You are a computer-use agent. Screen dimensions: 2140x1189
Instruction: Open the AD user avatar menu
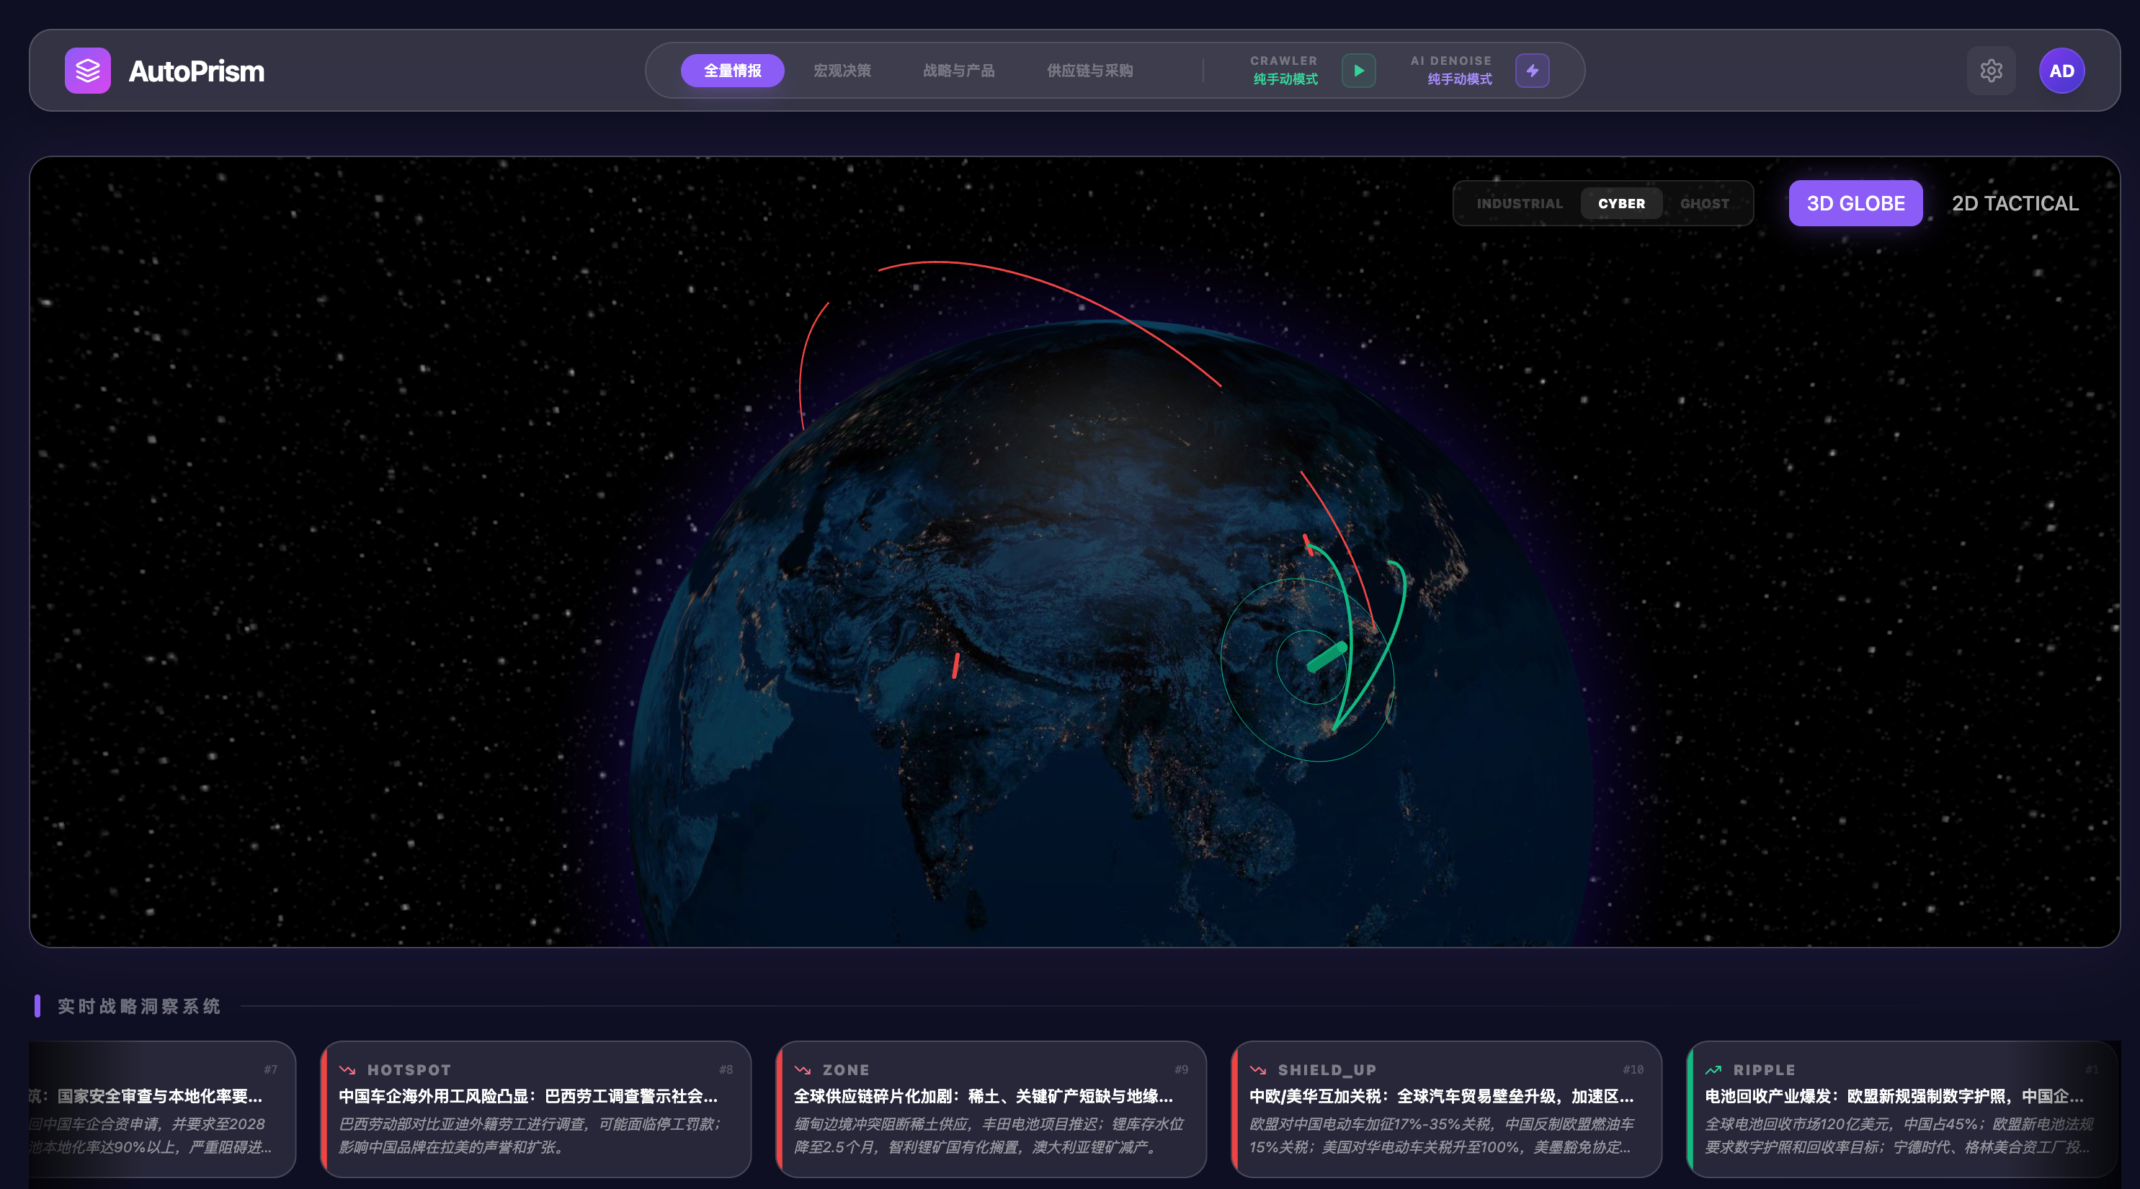[2061, 71]
